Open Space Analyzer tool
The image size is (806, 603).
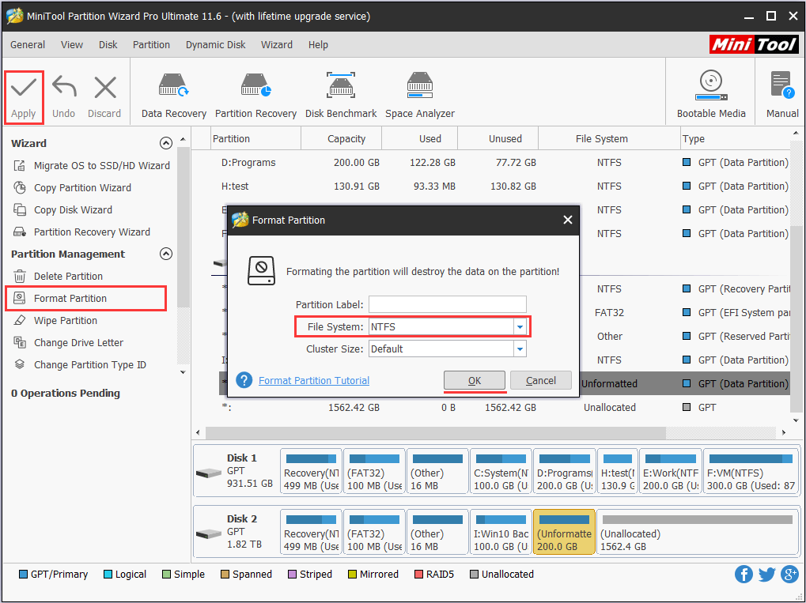tap(420, 96)
